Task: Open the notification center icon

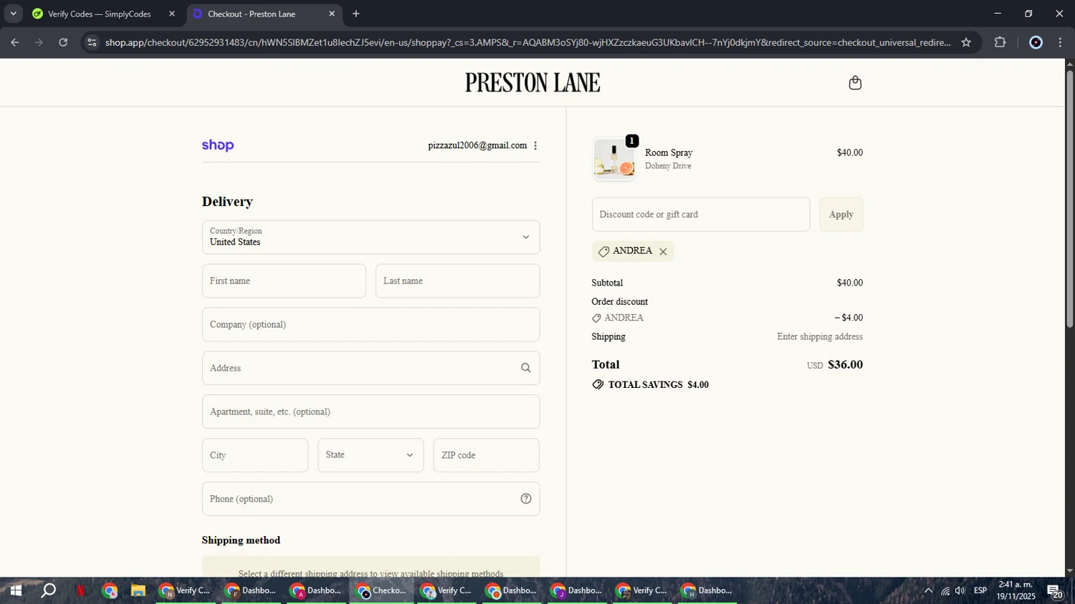Action: [x=1055, y=591]
